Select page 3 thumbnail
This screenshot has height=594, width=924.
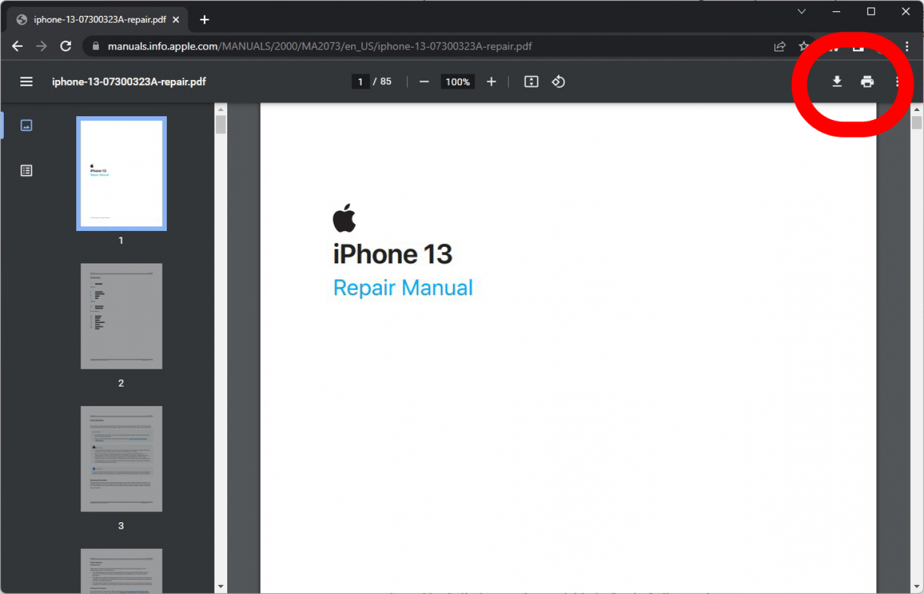[x=121, y=459]
